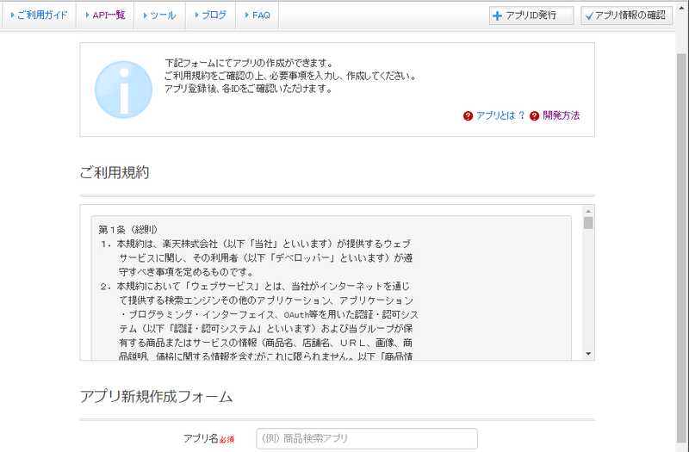The width and height of the screenshot is (689, 452).
Task: Click the ご利用規約 section heading
Action: click(115, 172)
